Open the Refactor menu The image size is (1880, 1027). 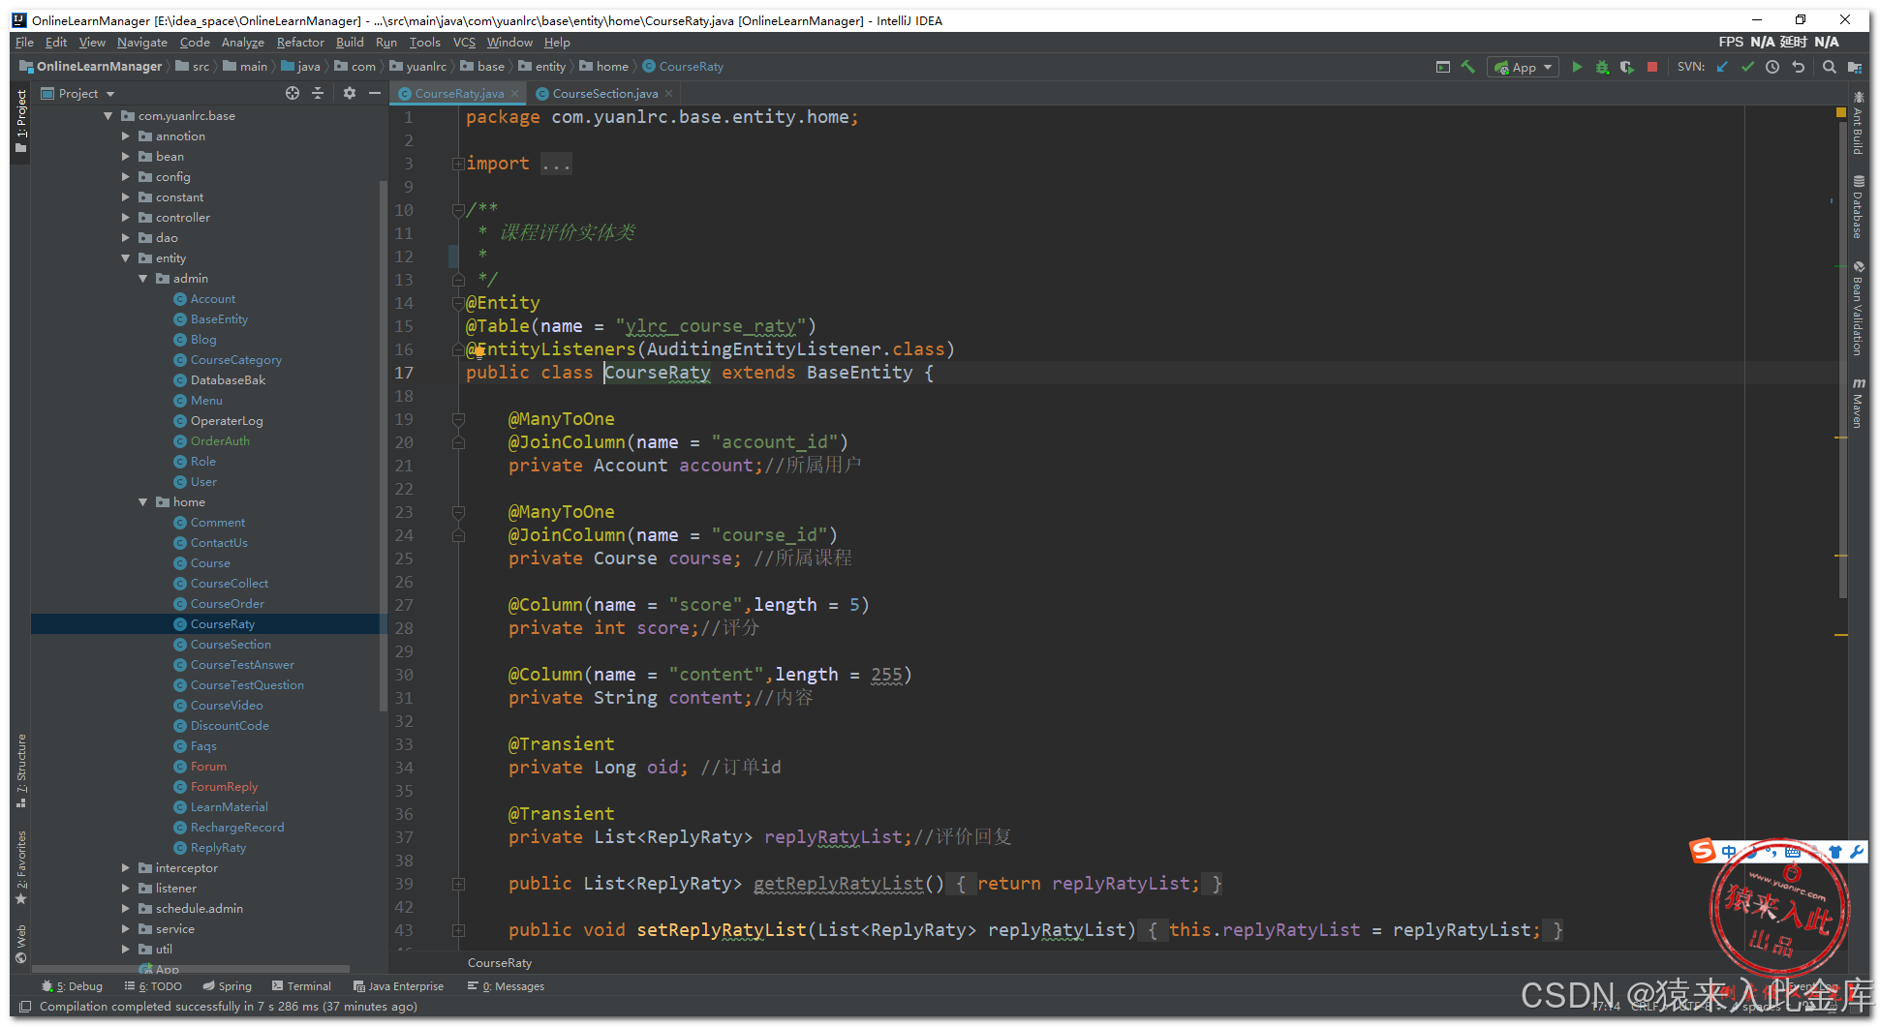coord(300,43)
